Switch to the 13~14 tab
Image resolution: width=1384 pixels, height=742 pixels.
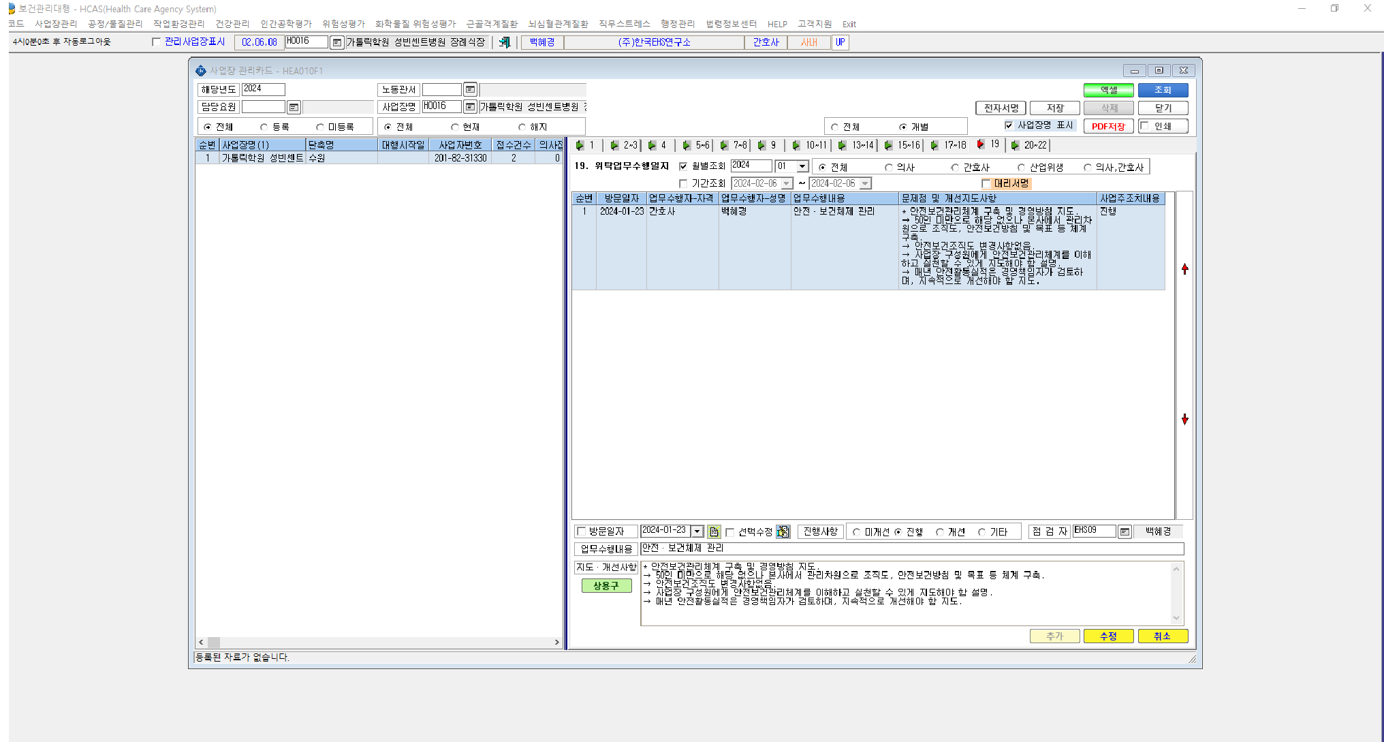(857, 145)
